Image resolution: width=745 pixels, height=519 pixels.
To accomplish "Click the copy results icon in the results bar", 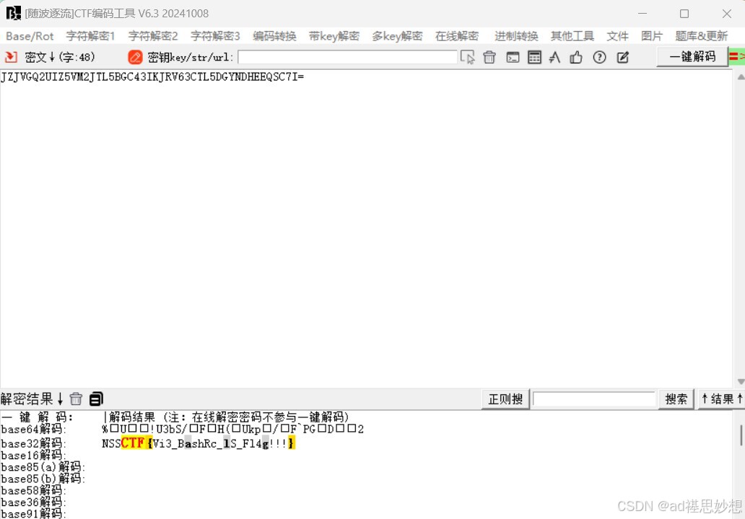I will [x=95, y=399].
